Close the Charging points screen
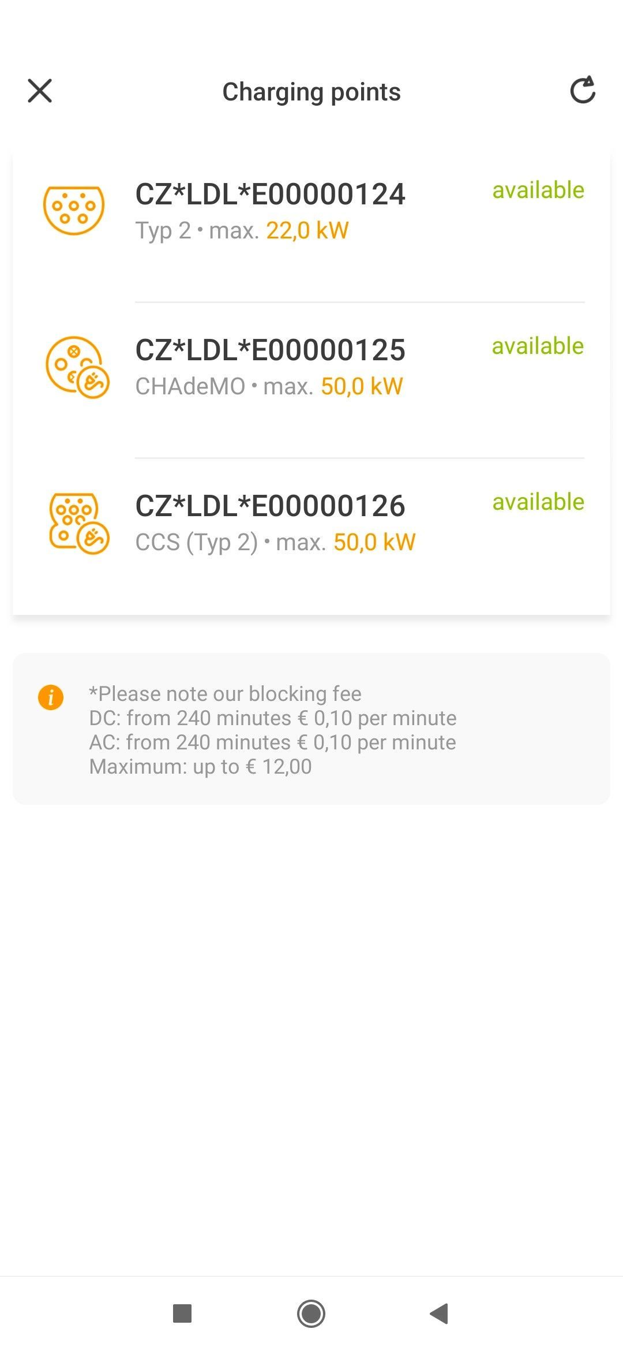 point(40,91)
